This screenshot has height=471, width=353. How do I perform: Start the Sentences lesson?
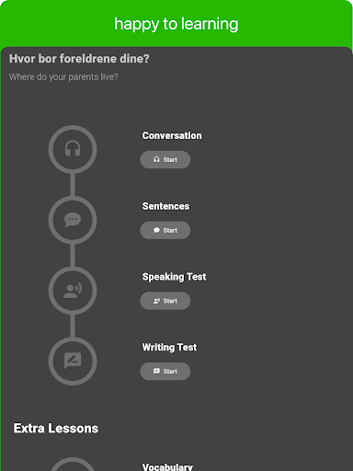tap(165, 230)
